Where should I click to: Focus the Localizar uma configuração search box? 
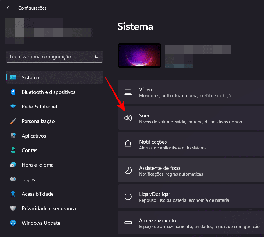(54, 56)
